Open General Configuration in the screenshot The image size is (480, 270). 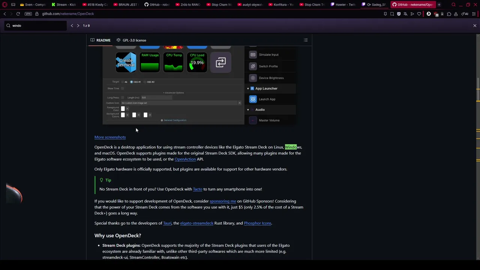[x=174, y=120]
